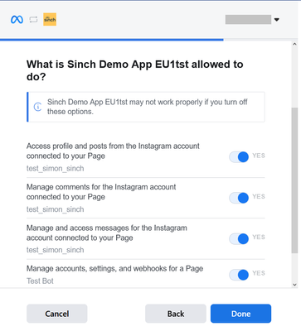Open the account dropdown arrow at top right
Viewport: 301px width, 331px height.
[x=276, y=20]
